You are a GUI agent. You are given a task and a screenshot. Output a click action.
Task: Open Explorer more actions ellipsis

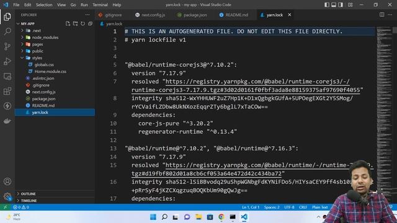tap(87, 15)
